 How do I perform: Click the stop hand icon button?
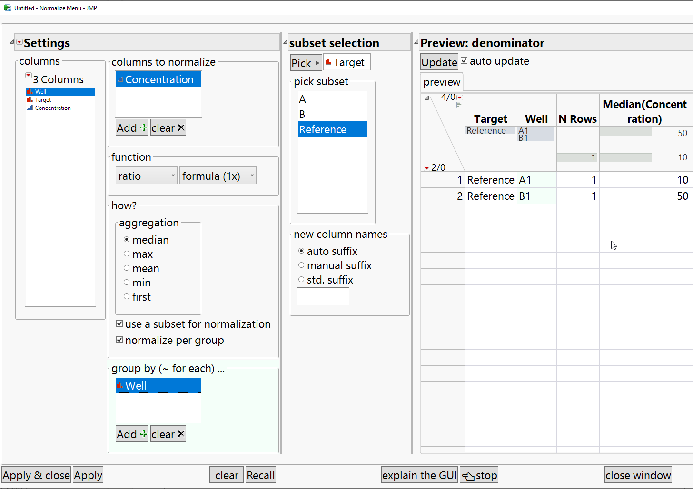[479, 475]
